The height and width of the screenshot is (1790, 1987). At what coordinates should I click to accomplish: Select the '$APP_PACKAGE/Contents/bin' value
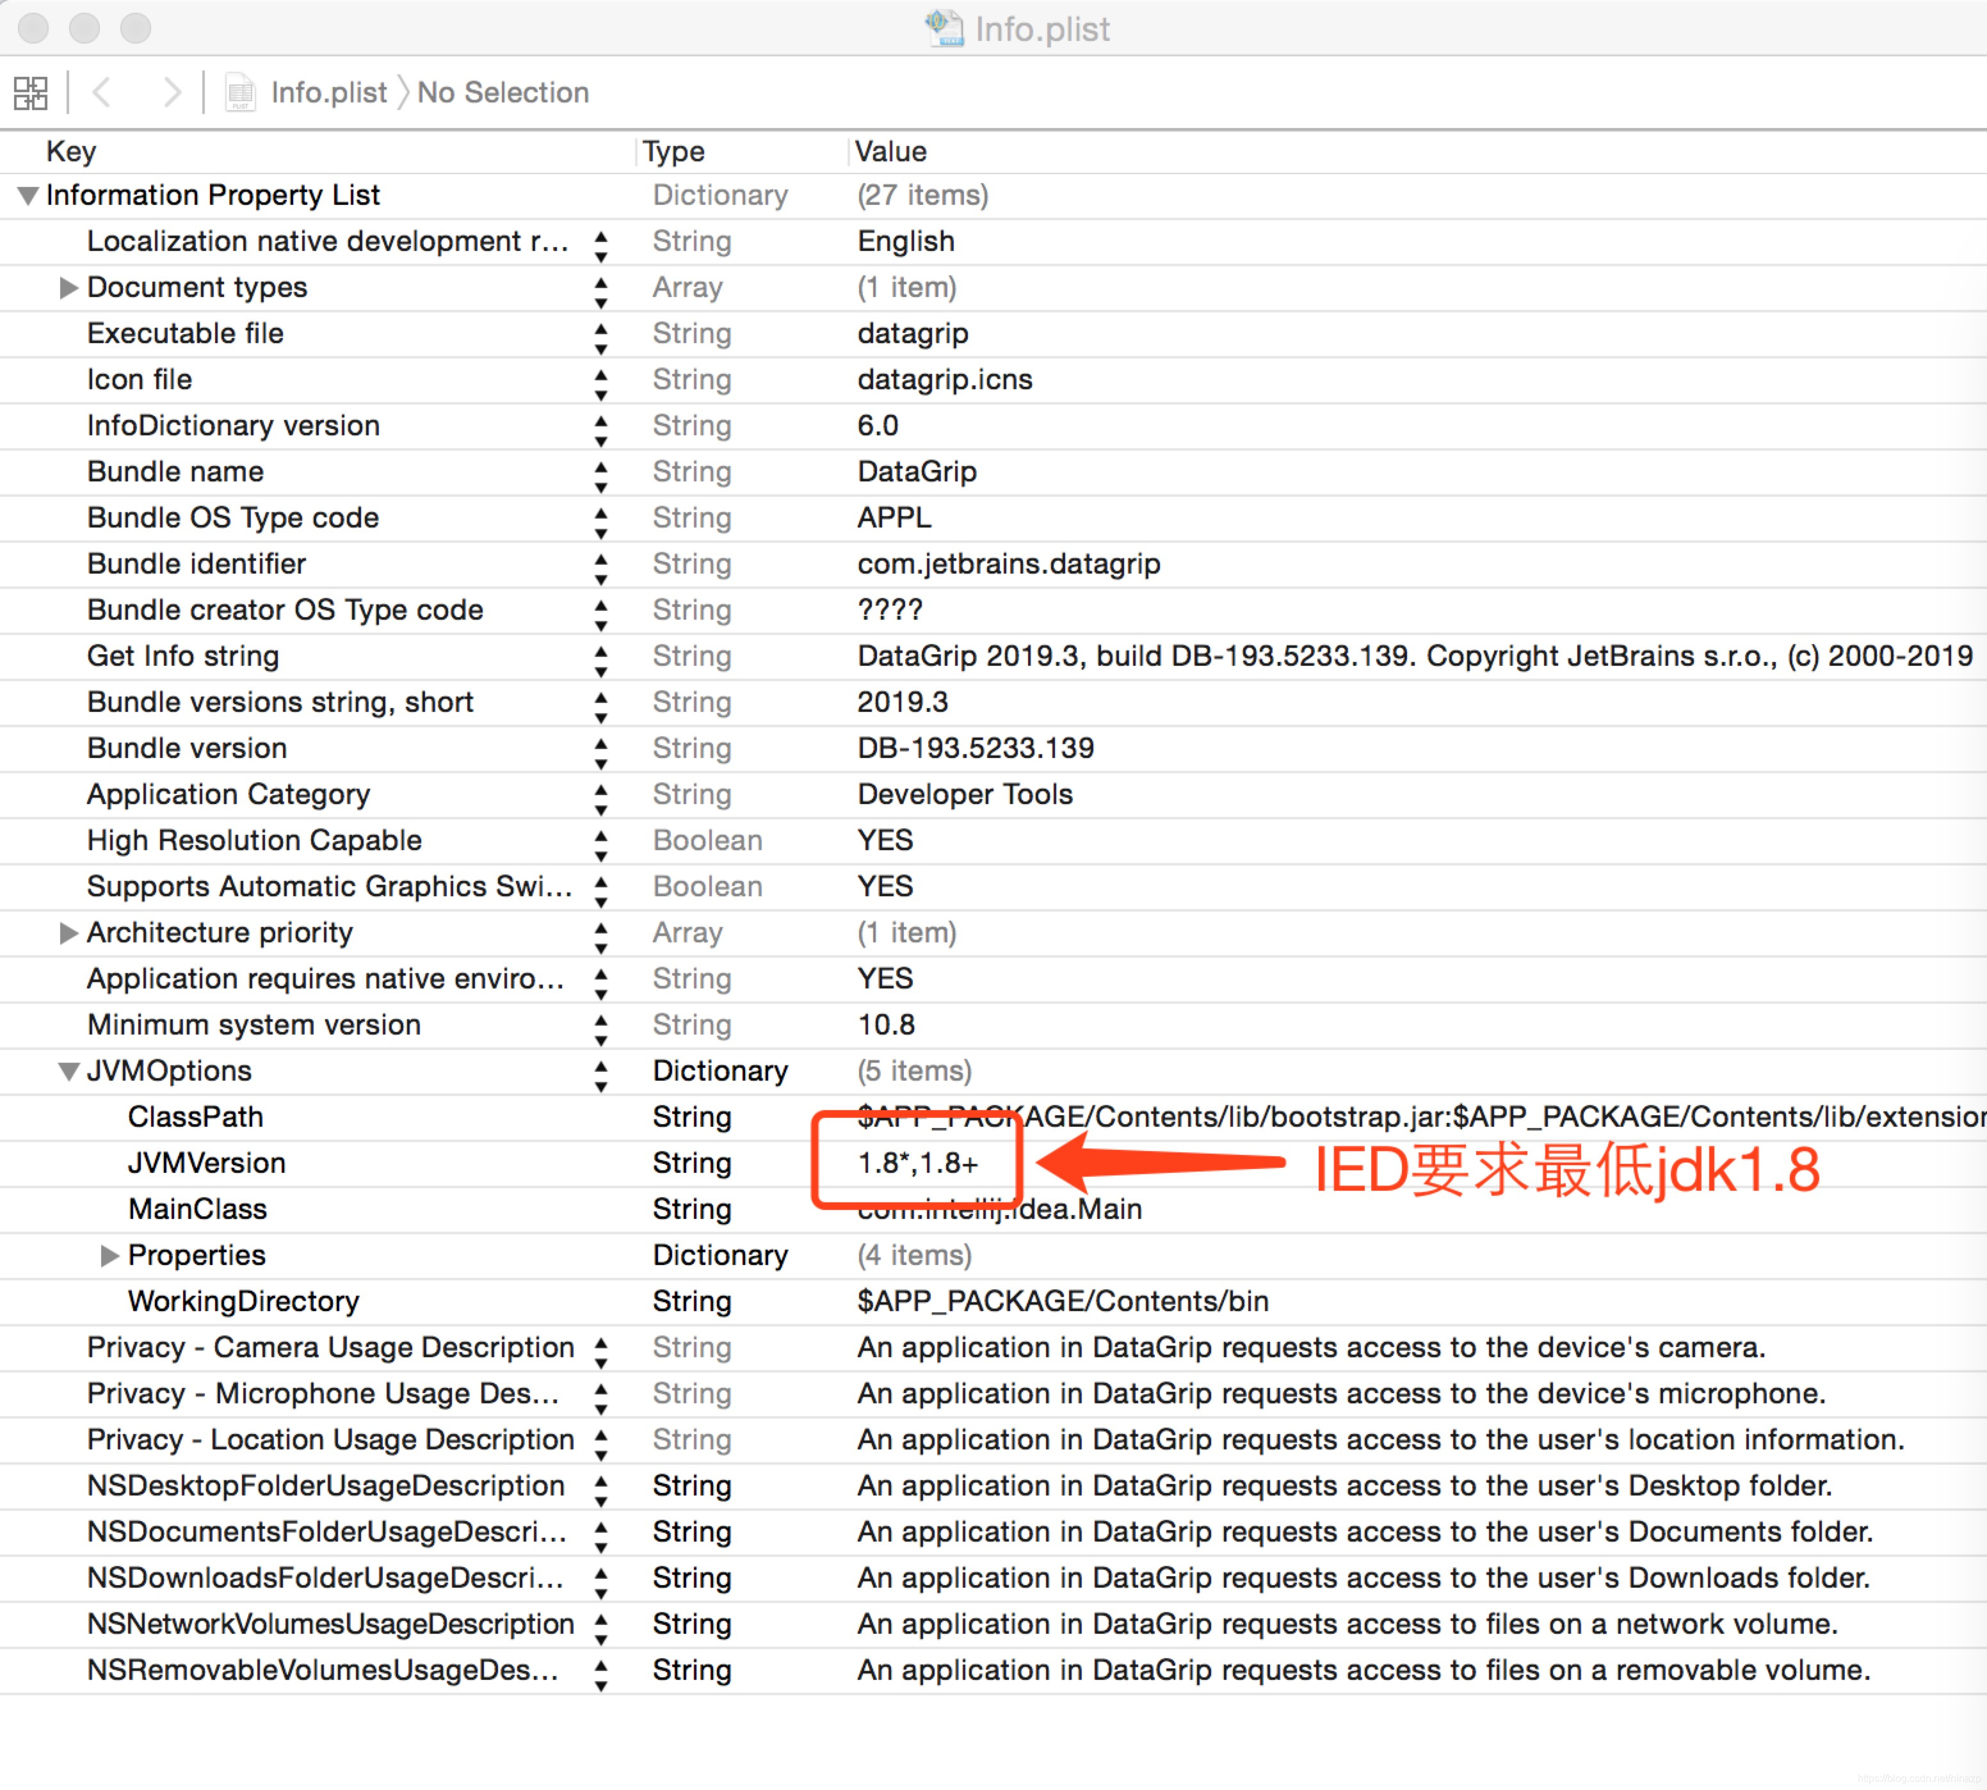[1063, 1301]
